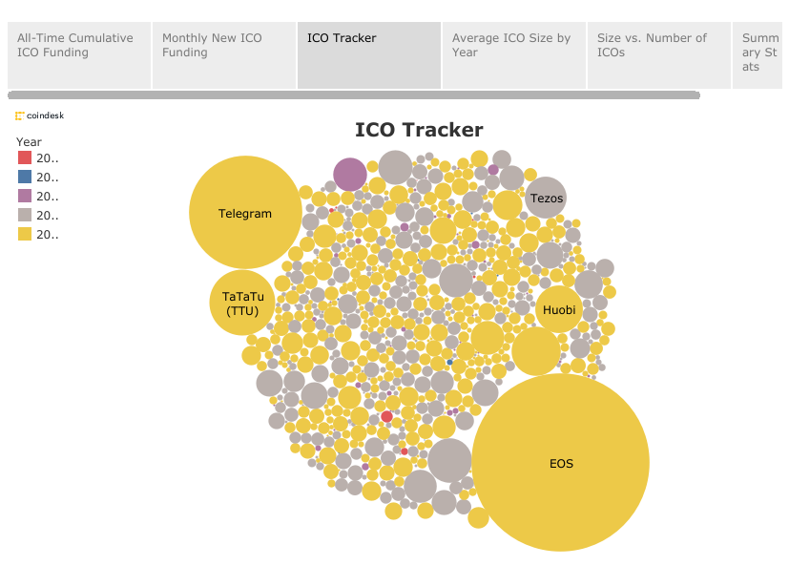Go to Size vs. Number of ICOs tab
The width and height of the screenshot is (789, 566).
click(x=658, y=55)
